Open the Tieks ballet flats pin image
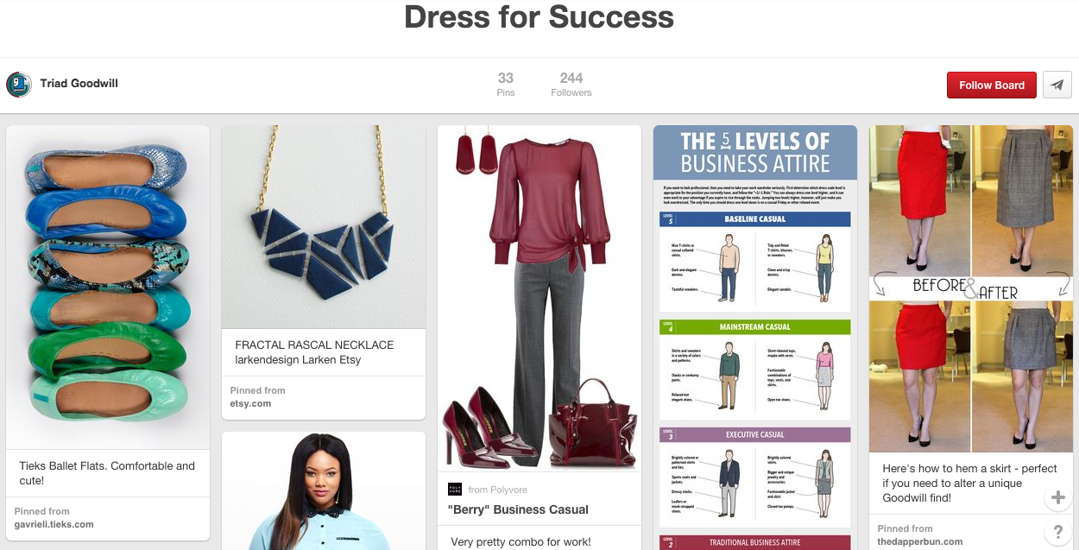 [108, 287]
